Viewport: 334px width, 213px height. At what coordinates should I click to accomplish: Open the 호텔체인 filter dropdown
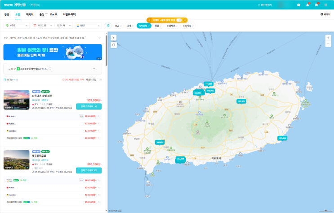point(172,26)
